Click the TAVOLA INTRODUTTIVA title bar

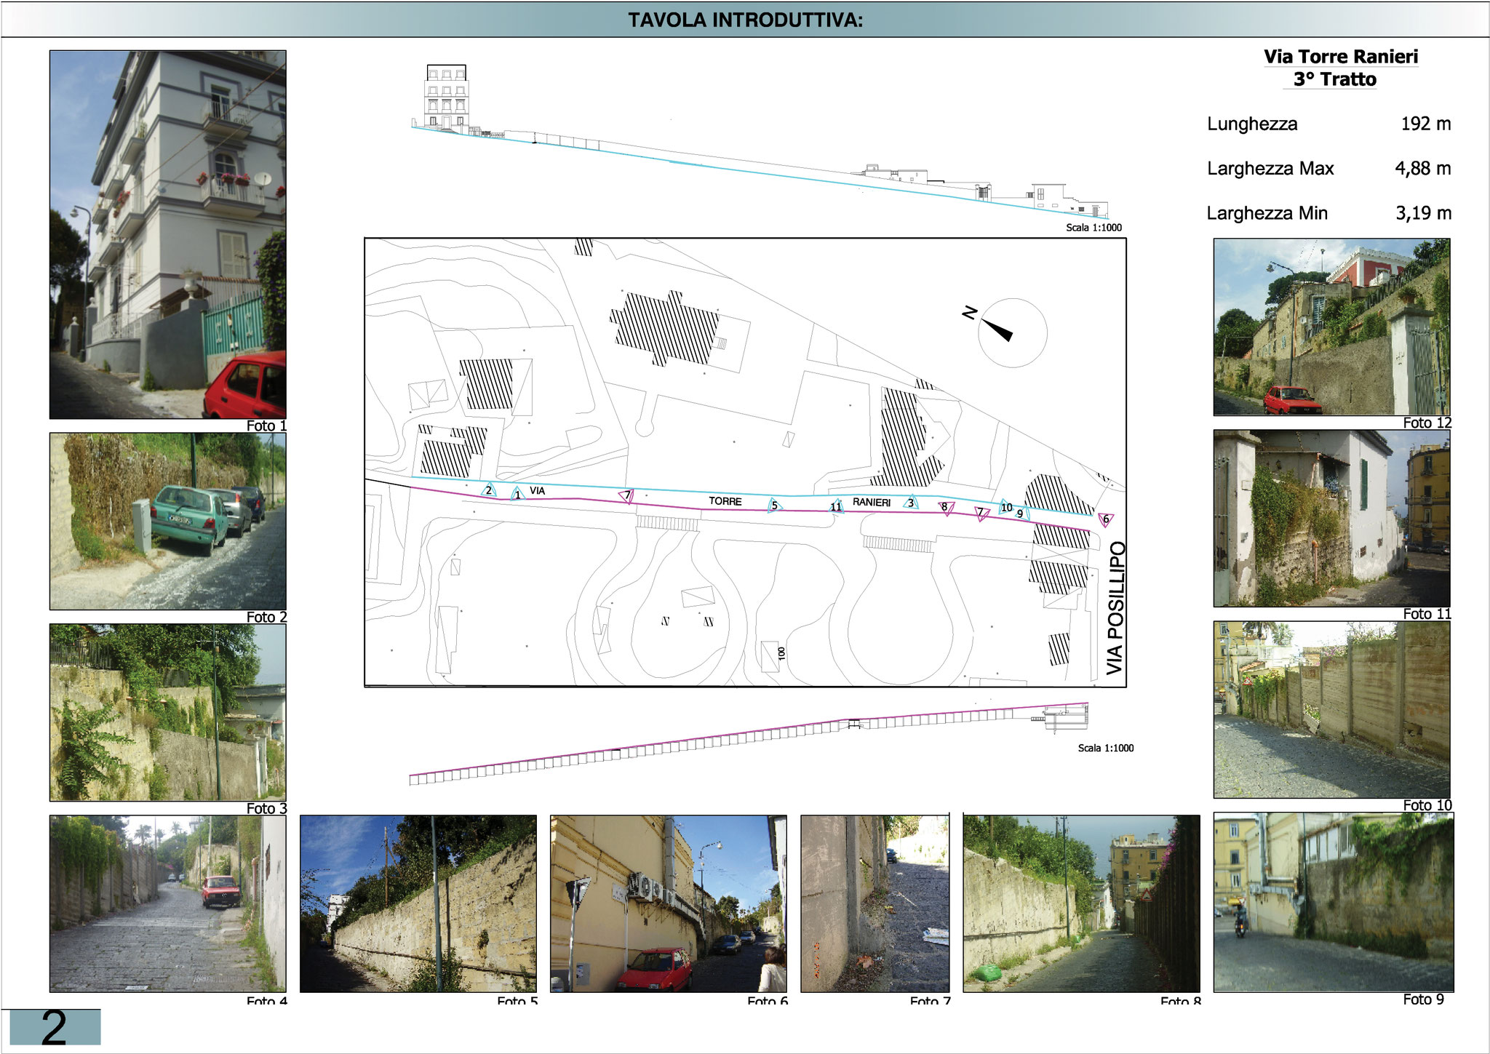[x=745, y=20]
